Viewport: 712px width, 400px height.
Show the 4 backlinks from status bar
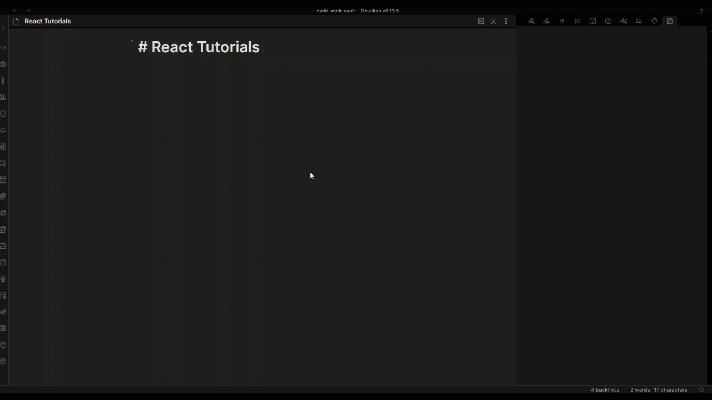point(605,389)
